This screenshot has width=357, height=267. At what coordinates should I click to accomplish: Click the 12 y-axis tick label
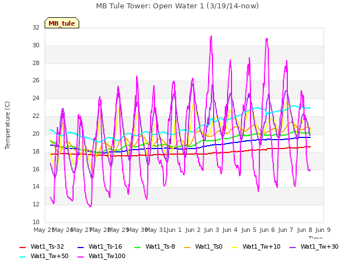(x=36, y=204)
